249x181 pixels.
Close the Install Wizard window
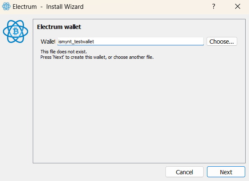click(238, 7)
